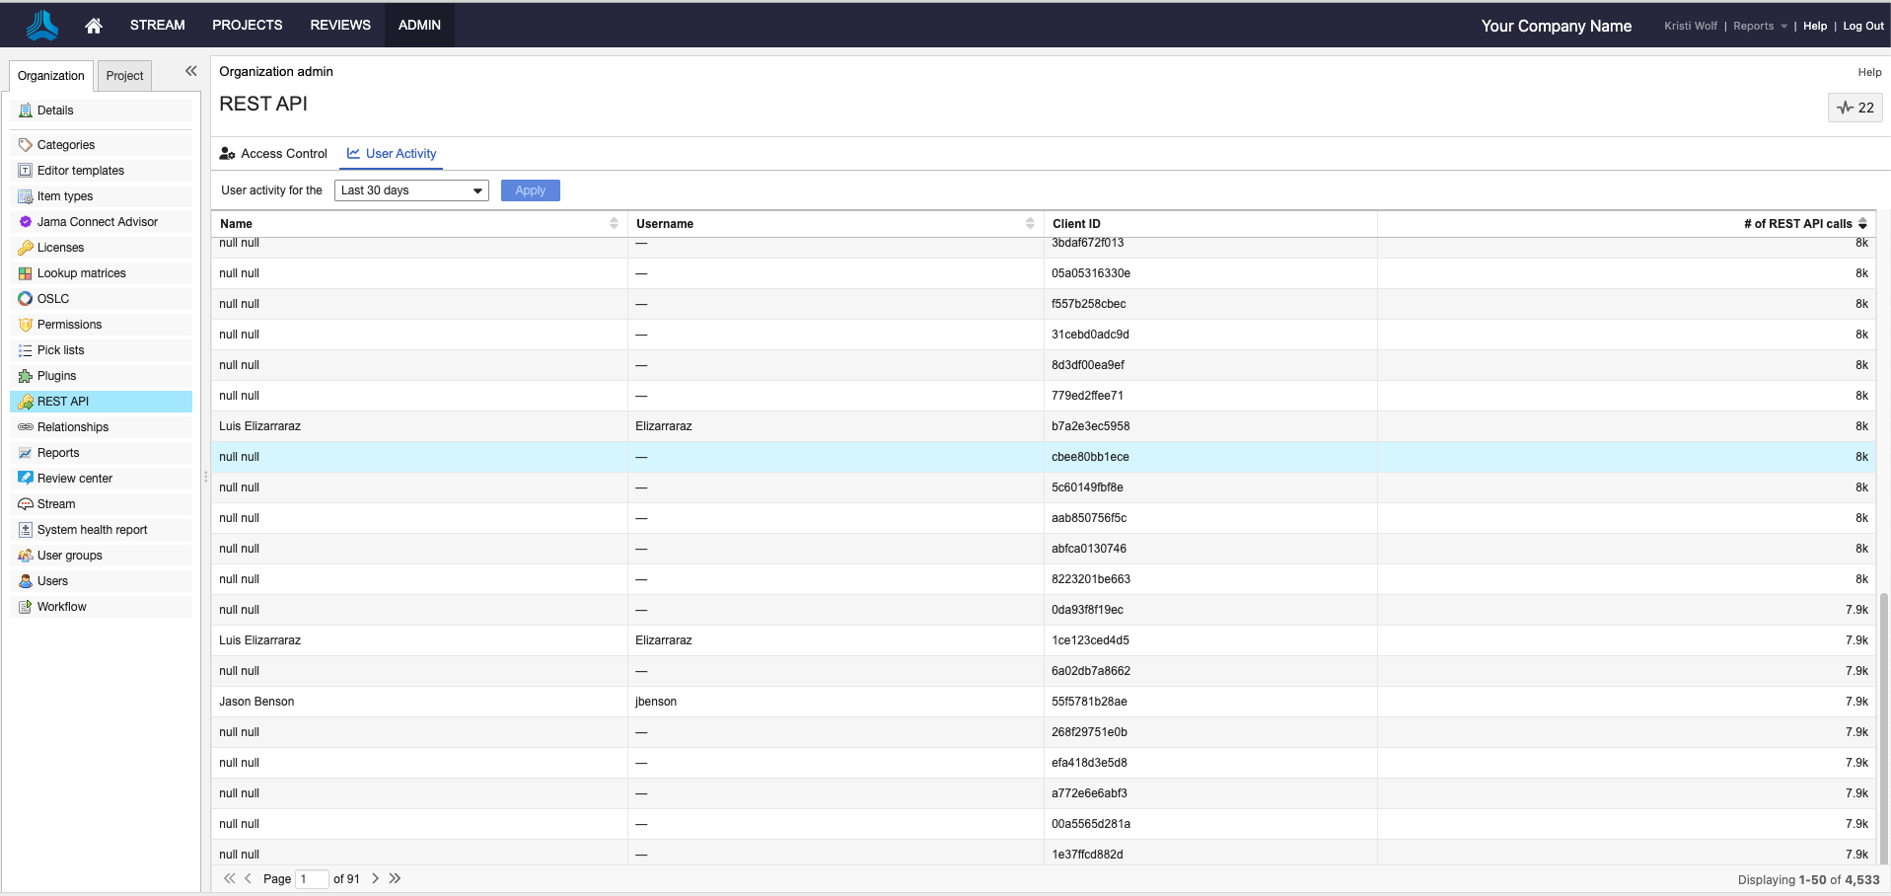The width and height of the screenshot is (1891, 896).
Task: Click the page number input field
Action: click(312, 879)
